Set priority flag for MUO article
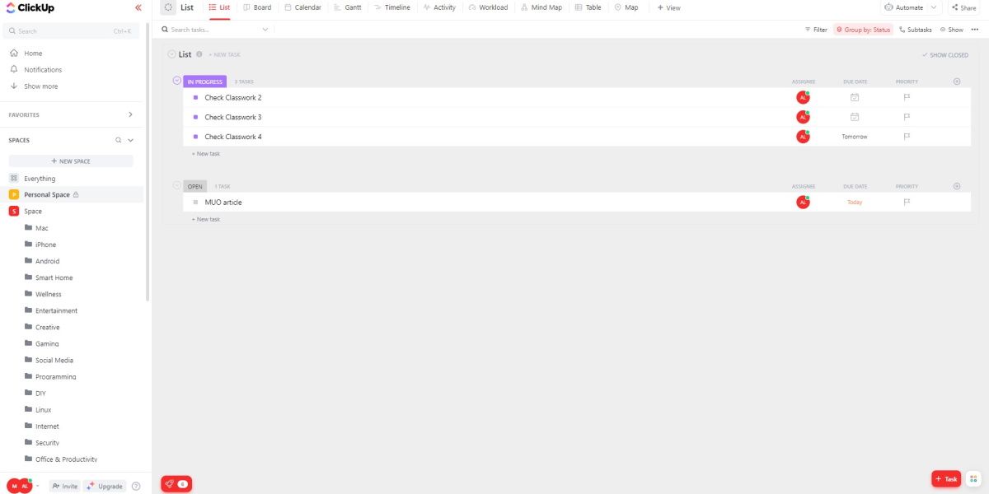 point(907,202)
